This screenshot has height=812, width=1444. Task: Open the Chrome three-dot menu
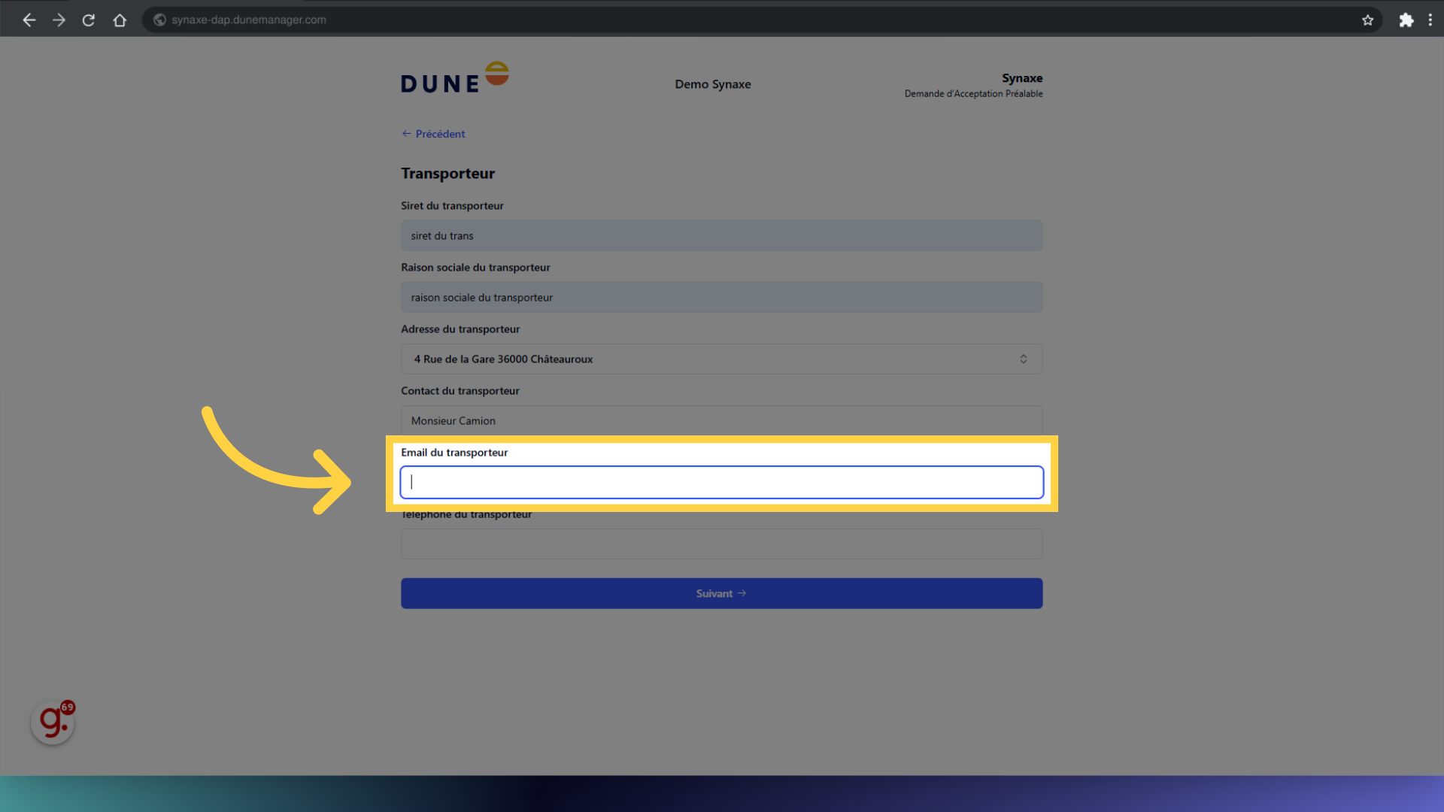click(1431, 20)
